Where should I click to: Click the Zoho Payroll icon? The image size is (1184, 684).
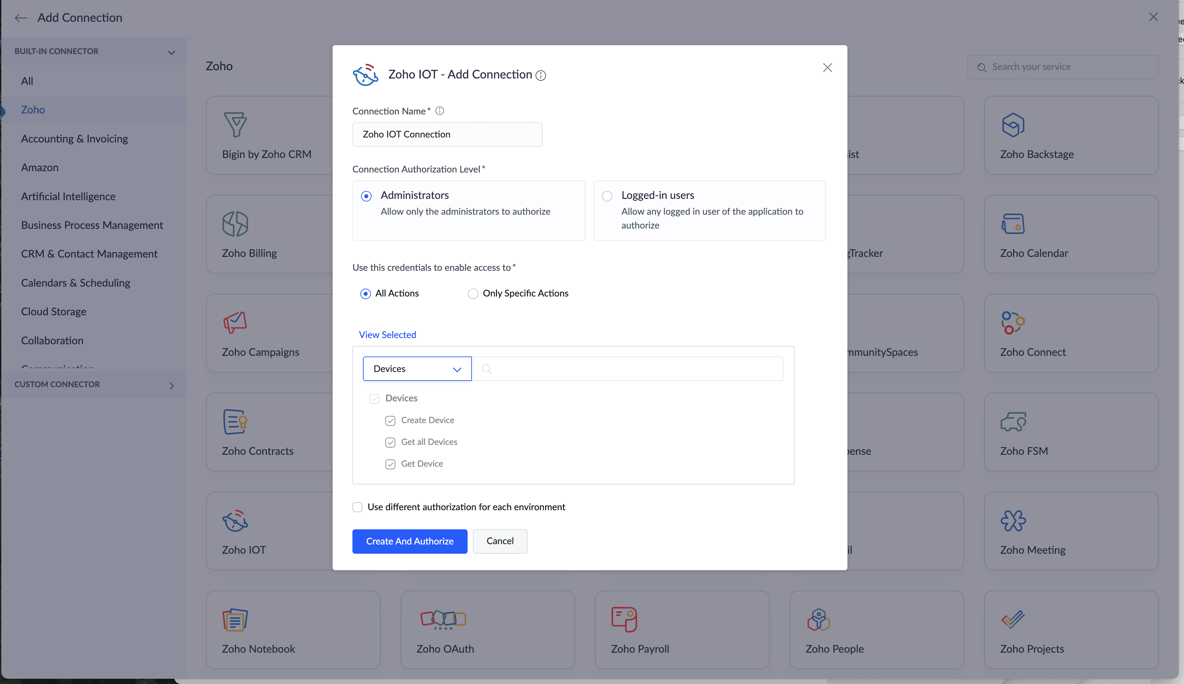(x=624, y=619)
